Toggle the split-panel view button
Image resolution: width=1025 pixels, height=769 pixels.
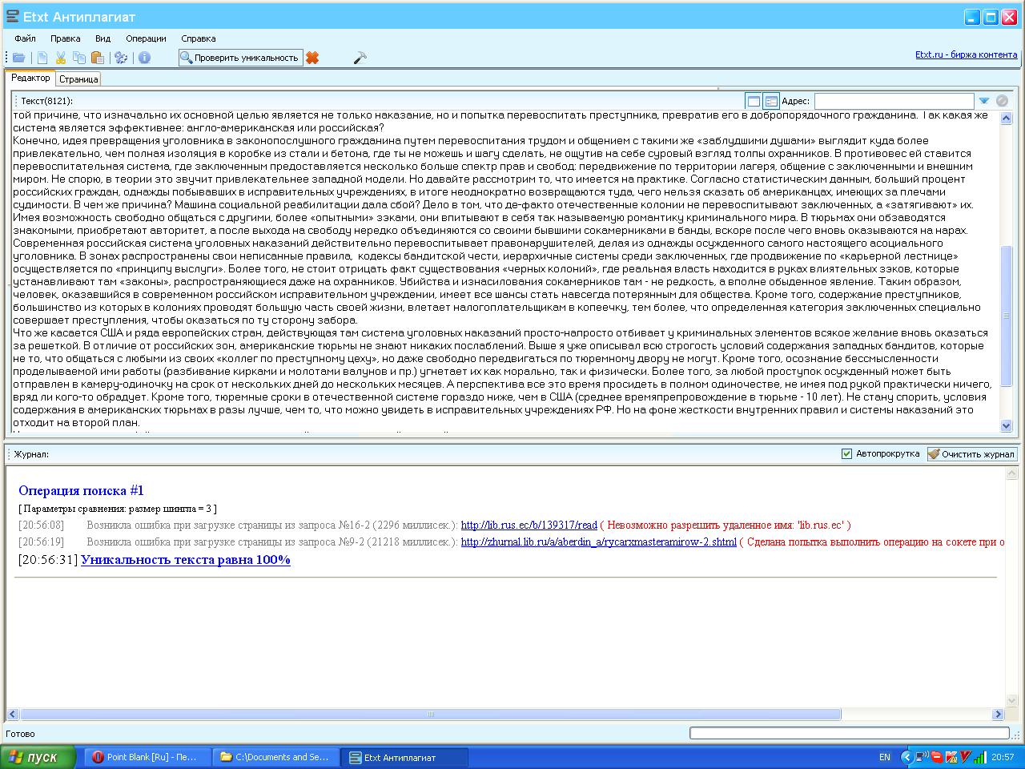[771, 101]
